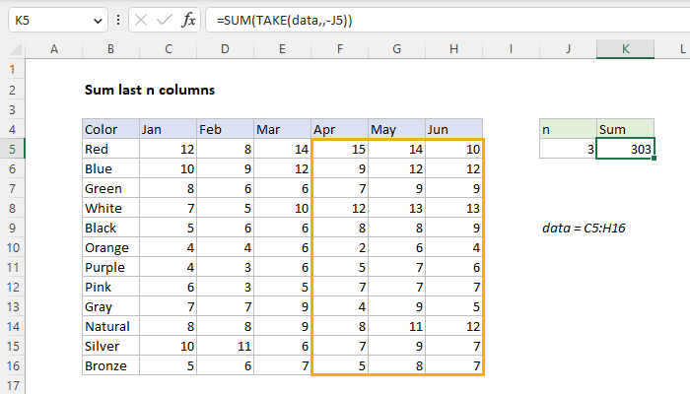This screenshot has height=394, width=690.
Task: Select column B header
Action: (x=110, y=49)
